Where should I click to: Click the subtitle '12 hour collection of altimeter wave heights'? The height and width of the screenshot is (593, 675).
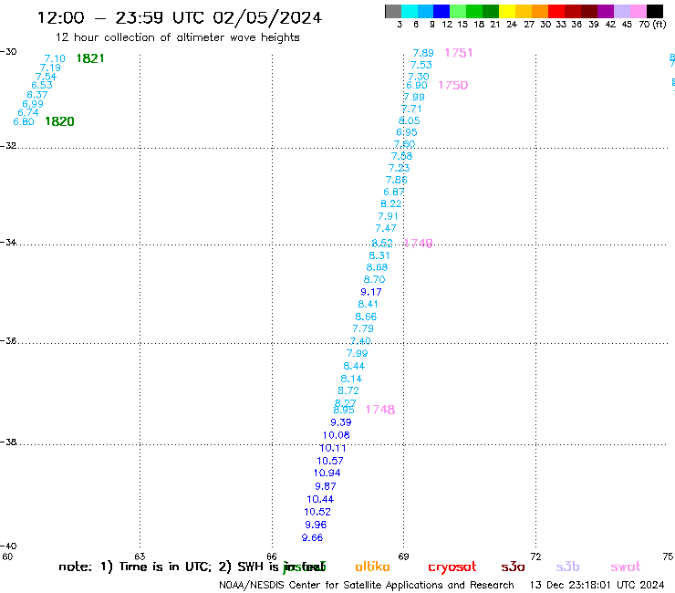point(177,37)
